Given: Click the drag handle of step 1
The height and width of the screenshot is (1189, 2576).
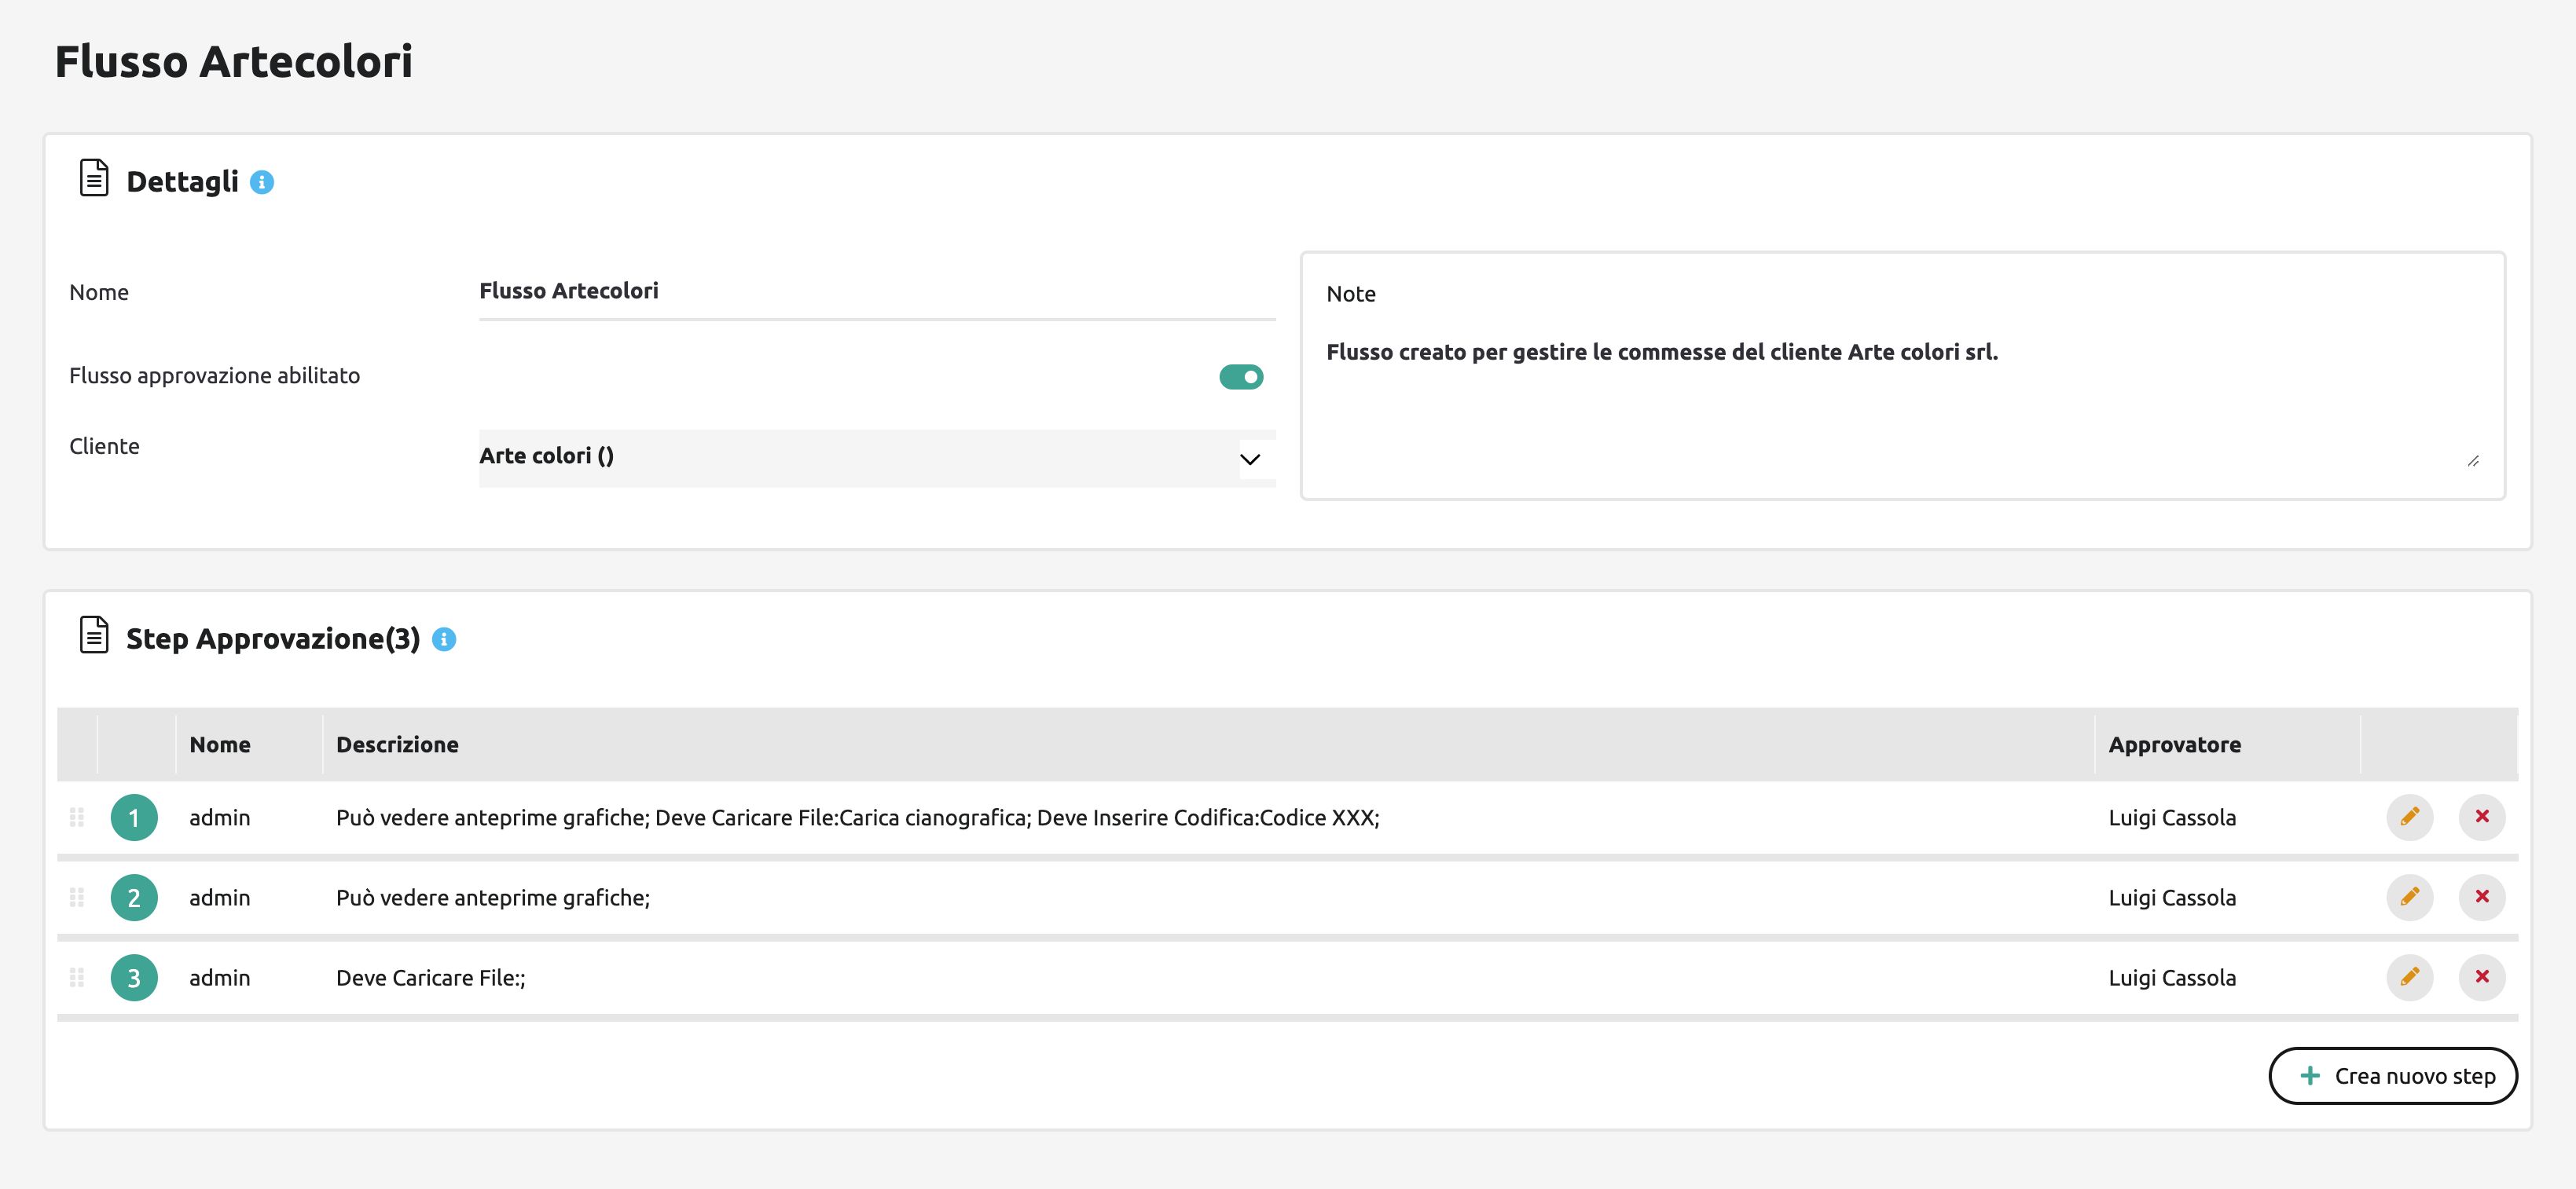Looking at the screenshot, I should (77, 818).
